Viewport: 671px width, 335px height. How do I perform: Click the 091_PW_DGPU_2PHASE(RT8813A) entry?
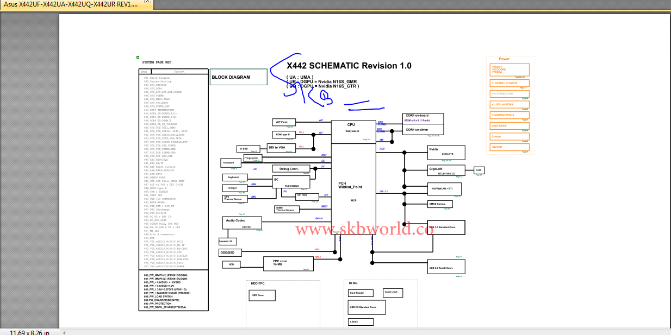tap(165, 307)
